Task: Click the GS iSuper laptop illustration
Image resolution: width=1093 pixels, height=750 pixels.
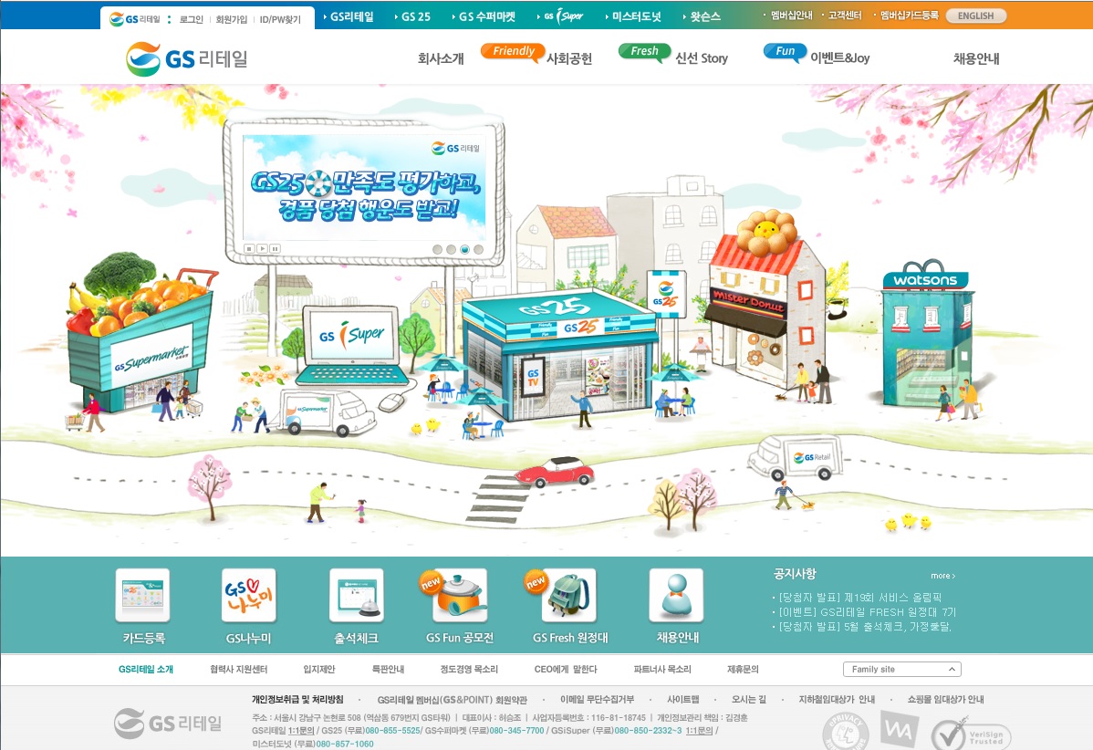Action: [x=352, y=345]
